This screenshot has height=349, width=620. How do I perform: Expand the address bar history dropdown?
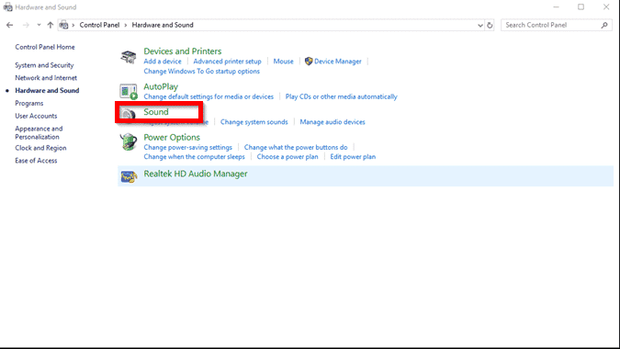[x=480, y=26]
